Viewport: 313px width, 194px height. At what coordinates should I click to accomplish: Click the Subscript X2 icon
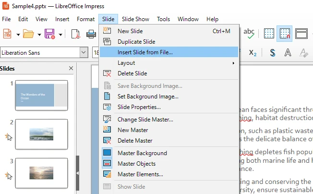pyautogui.click(x=253, y=53)
